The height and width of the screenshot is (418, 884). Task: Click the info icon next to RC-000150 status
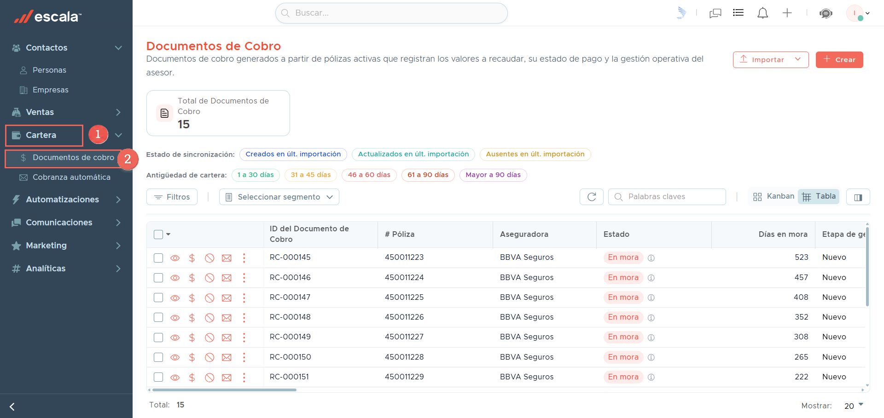651,357
